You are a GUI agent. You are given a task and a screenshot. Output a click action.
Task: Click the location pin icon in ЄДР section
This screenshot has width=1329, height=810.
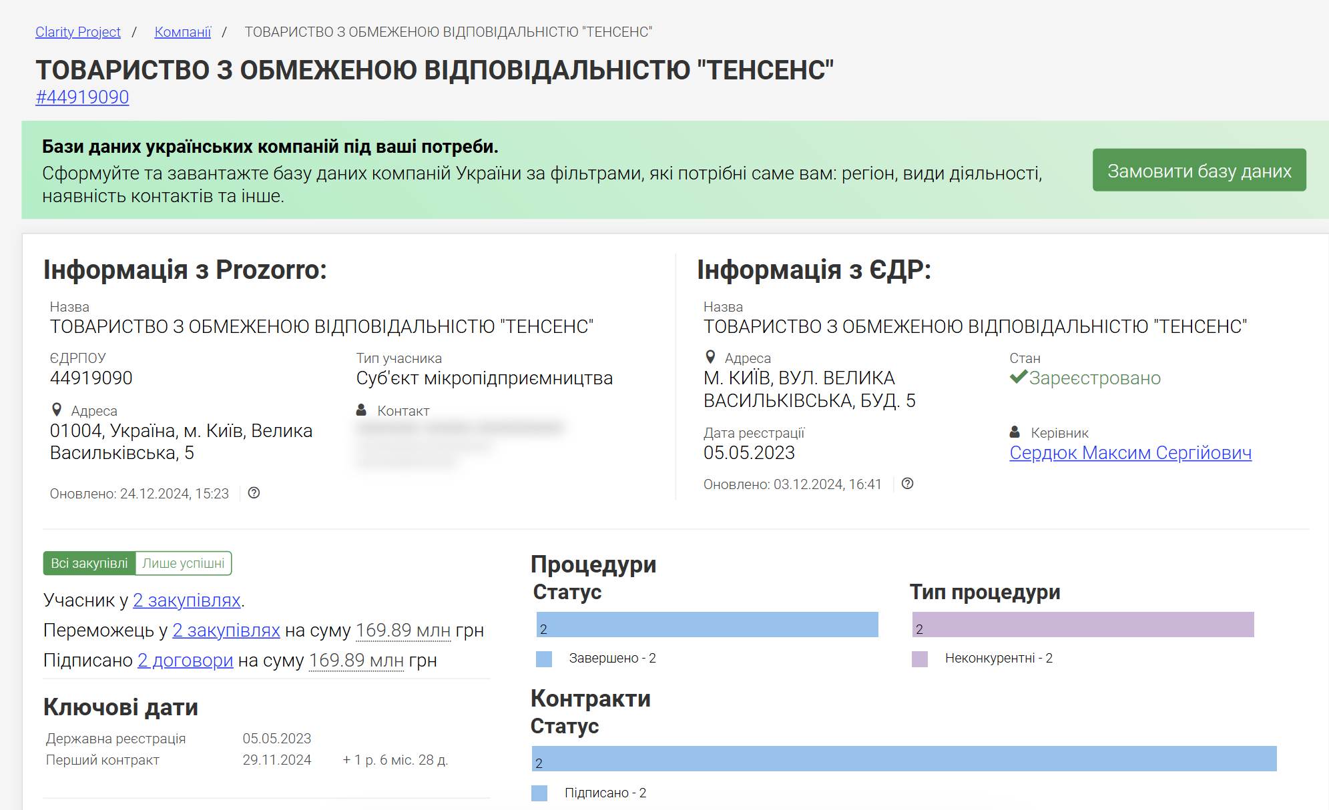[x=710, y=357]
